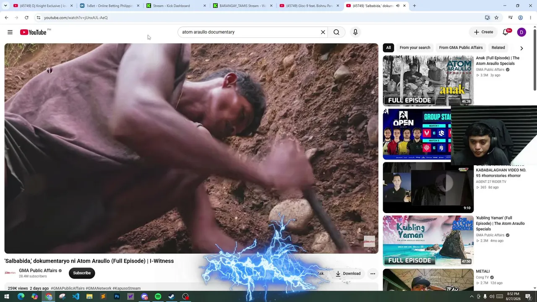537x302 pixels.
Task: Open Photoshop from the taskbar
Action: pyautogui.click(x=117, y=297)
